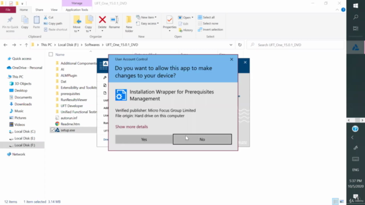Open the Windows Start button
The width and height of the screenshot is (365, 205).
(x=355, y=6)
